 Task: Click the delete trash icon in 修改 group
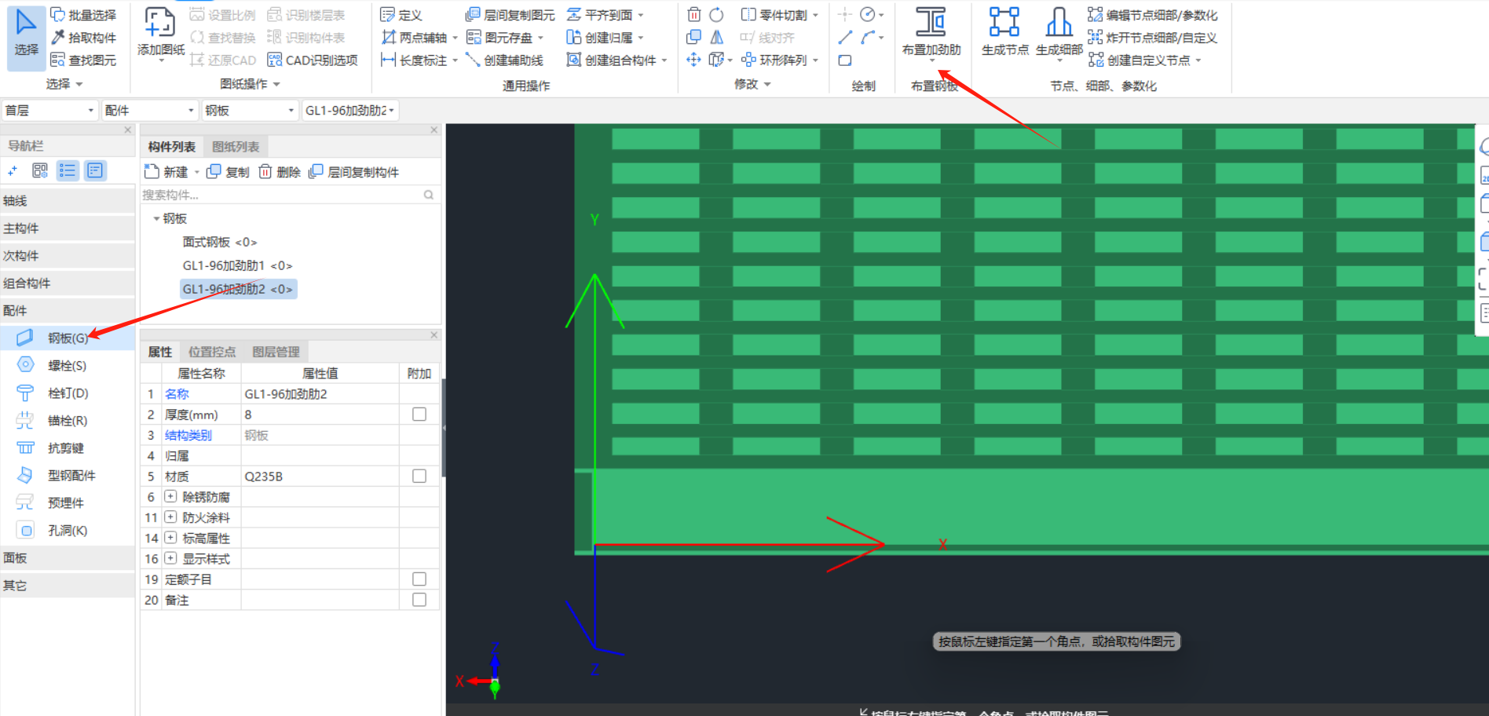click(694, 15)
